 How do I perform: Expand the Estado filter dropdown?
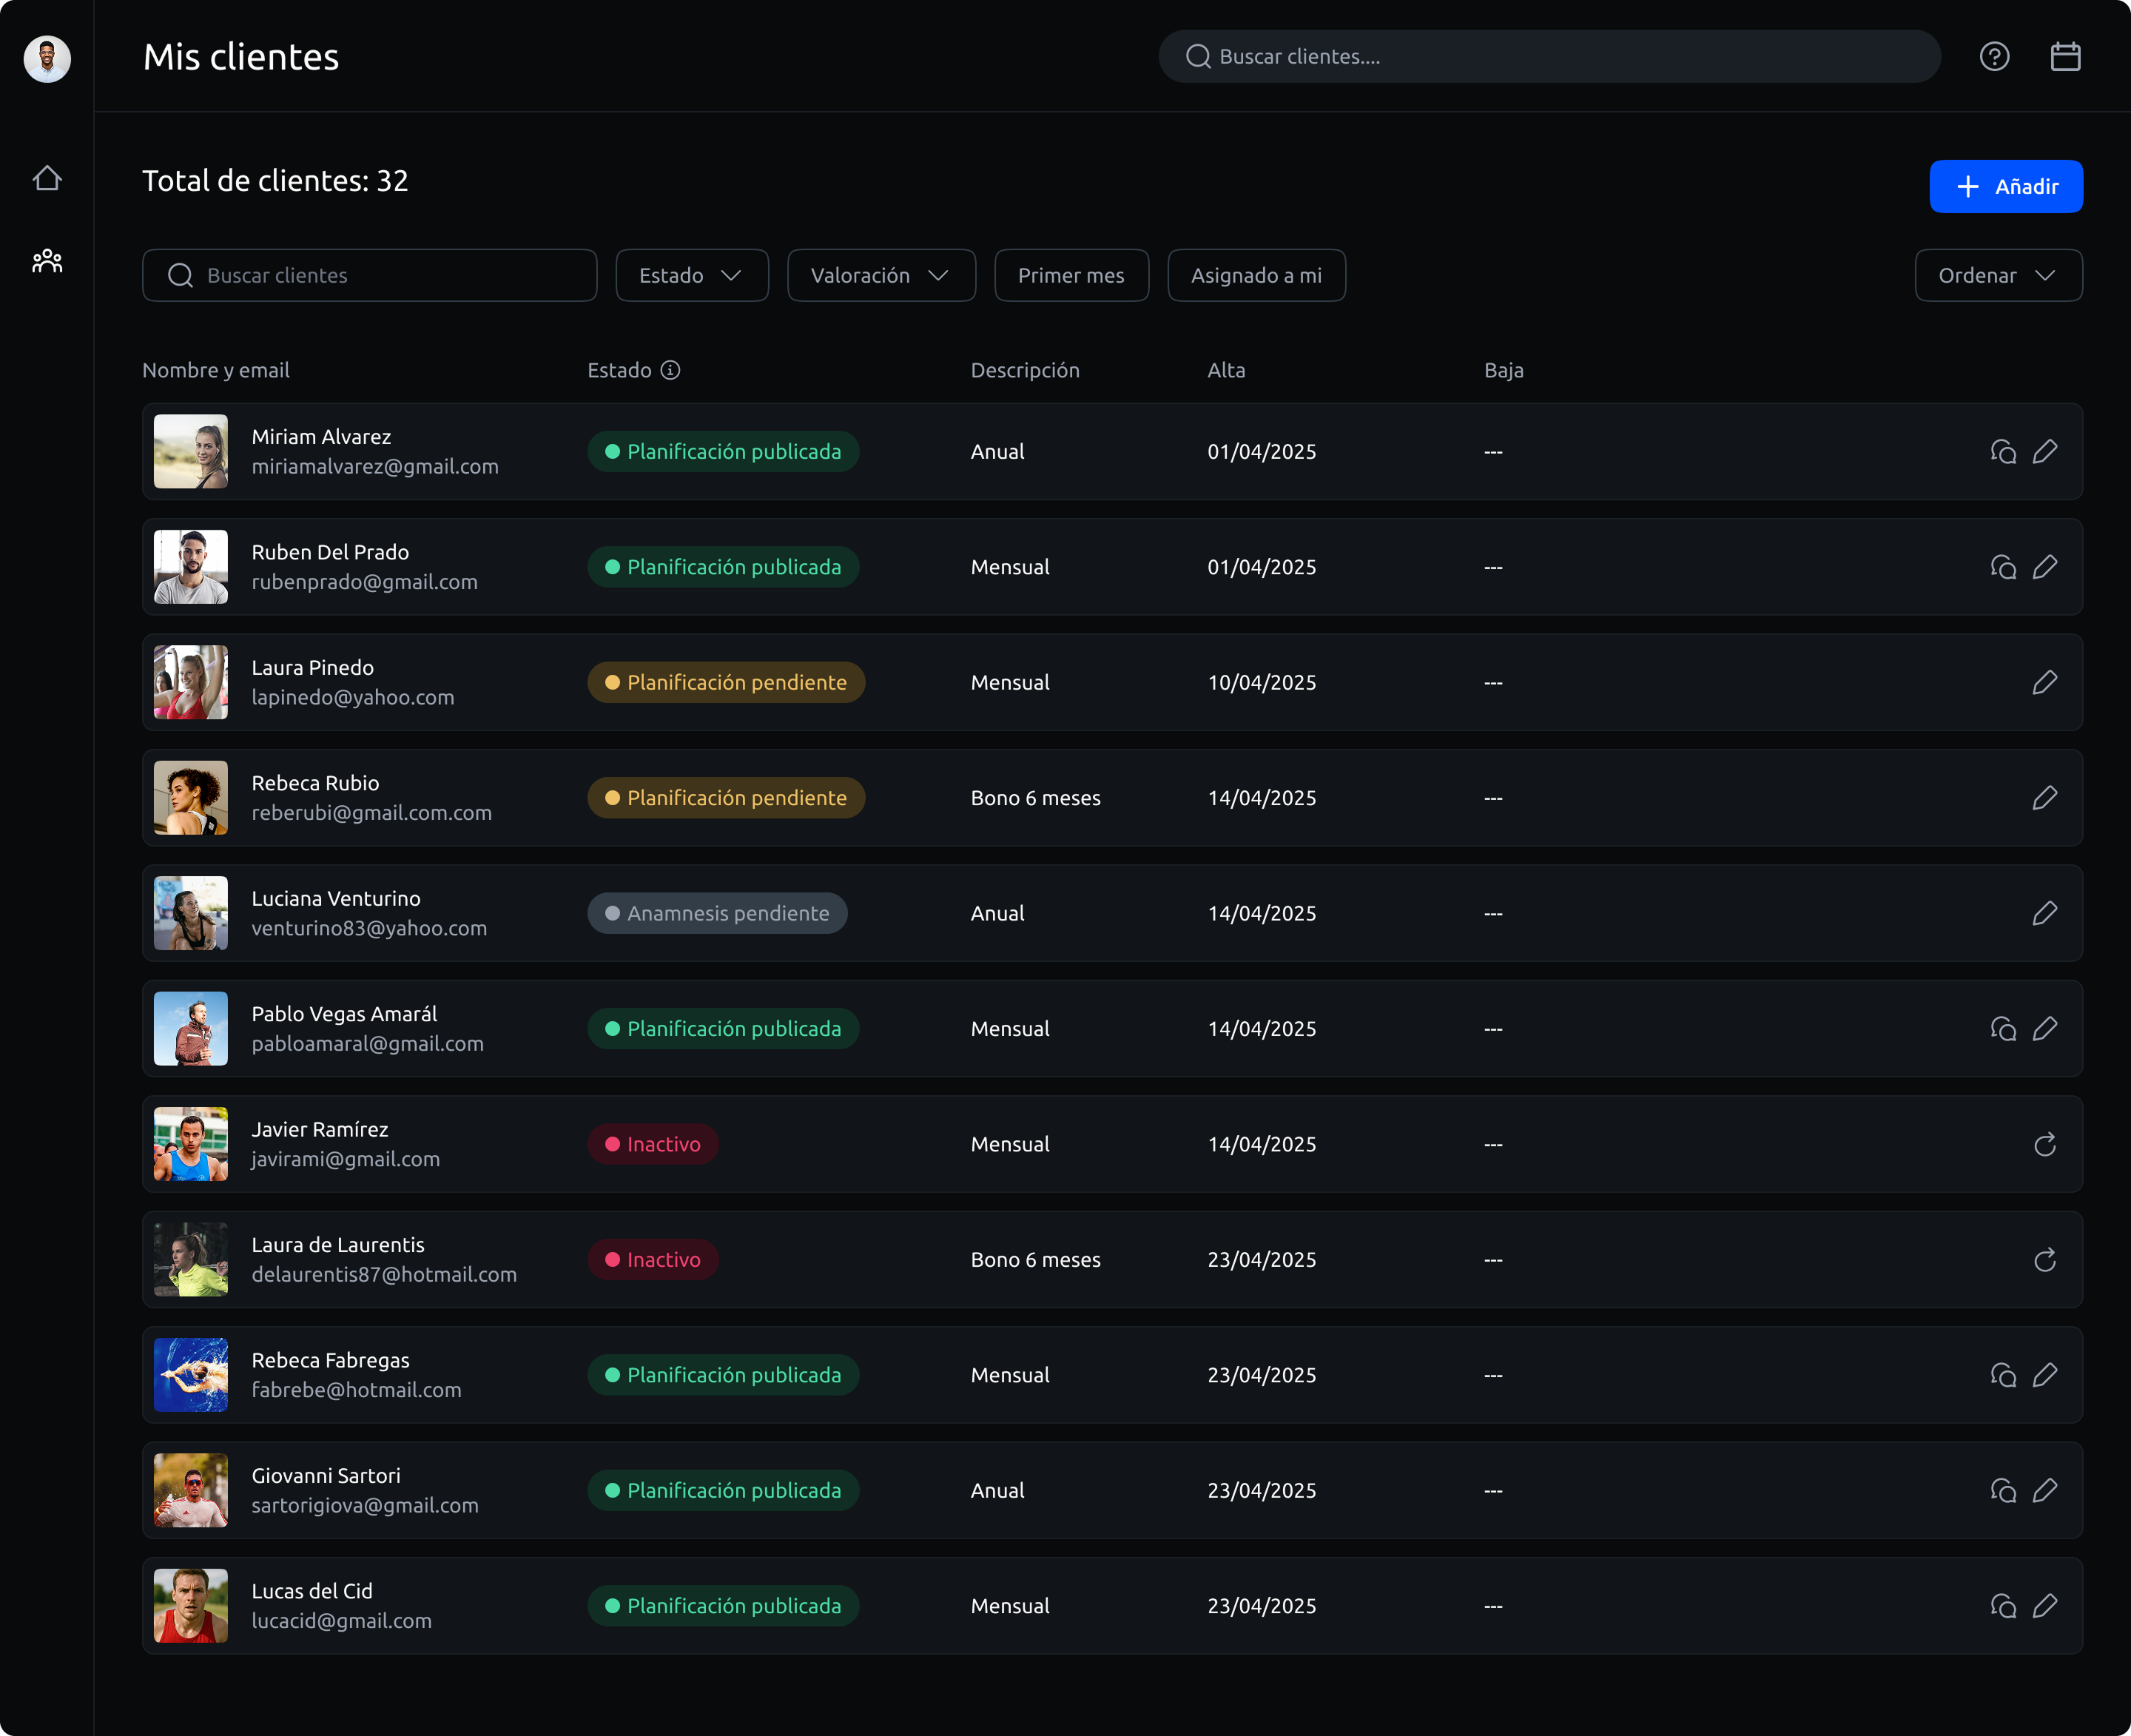click(x=692, y=275)
